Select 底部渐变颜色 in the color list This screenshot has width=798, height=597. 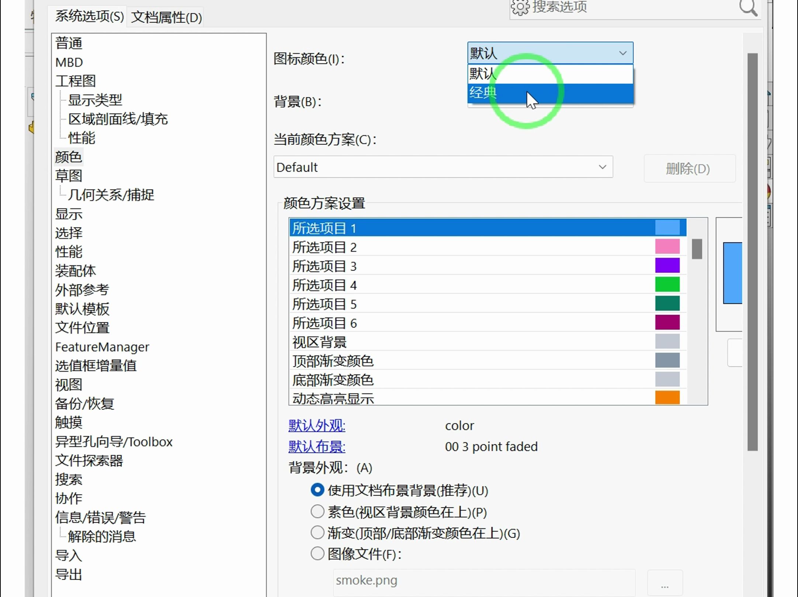pyautogui.click(x=488, y=380)
